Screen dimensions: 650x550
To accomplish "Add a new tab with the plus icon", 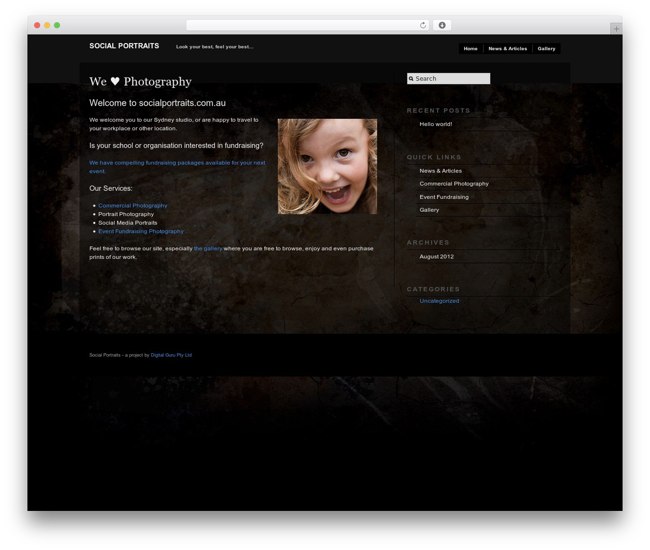I will pos(616,29).
